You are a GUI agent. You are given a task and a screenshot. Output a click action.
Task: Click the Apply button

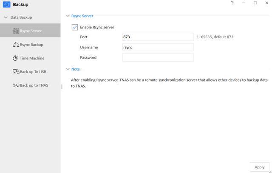[x=260, y=167]
